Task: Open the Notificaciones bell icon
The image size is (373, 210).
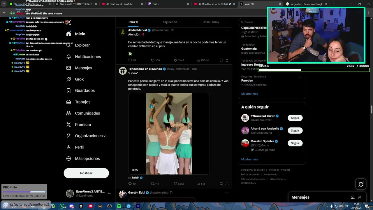Action: coord(68,57)
